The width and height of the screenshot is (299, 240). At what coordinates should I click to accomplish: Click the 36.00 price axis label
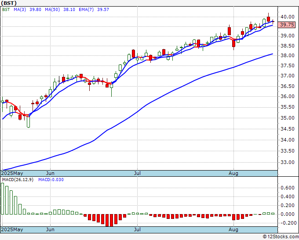click(288, 96)
